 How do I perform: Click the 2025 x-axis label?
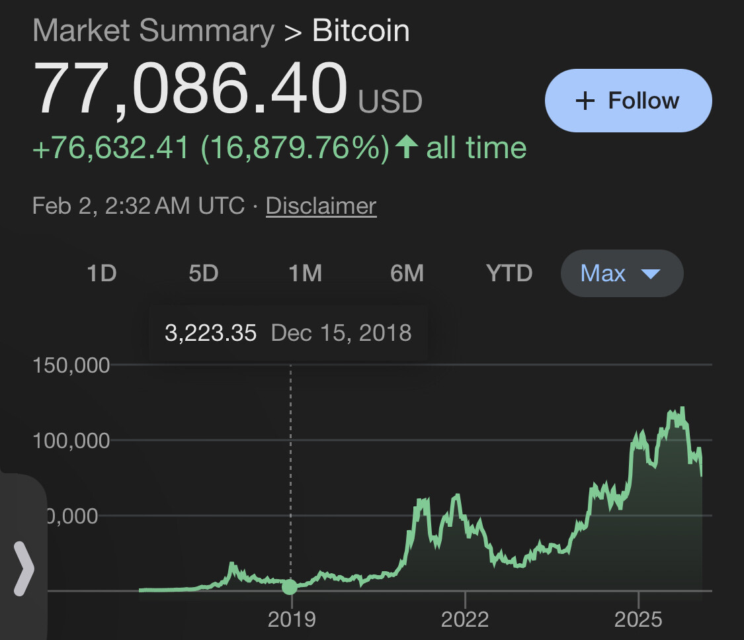pyautogui.click(x=638, y=619)
